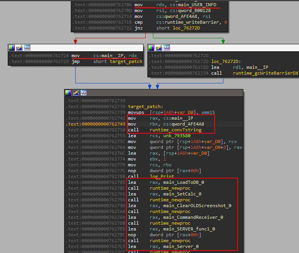Screen dimensions: 299x253
Task: Click the group-nodes icon on main__IP, rdx node
Action: click(x=27, y=48)
